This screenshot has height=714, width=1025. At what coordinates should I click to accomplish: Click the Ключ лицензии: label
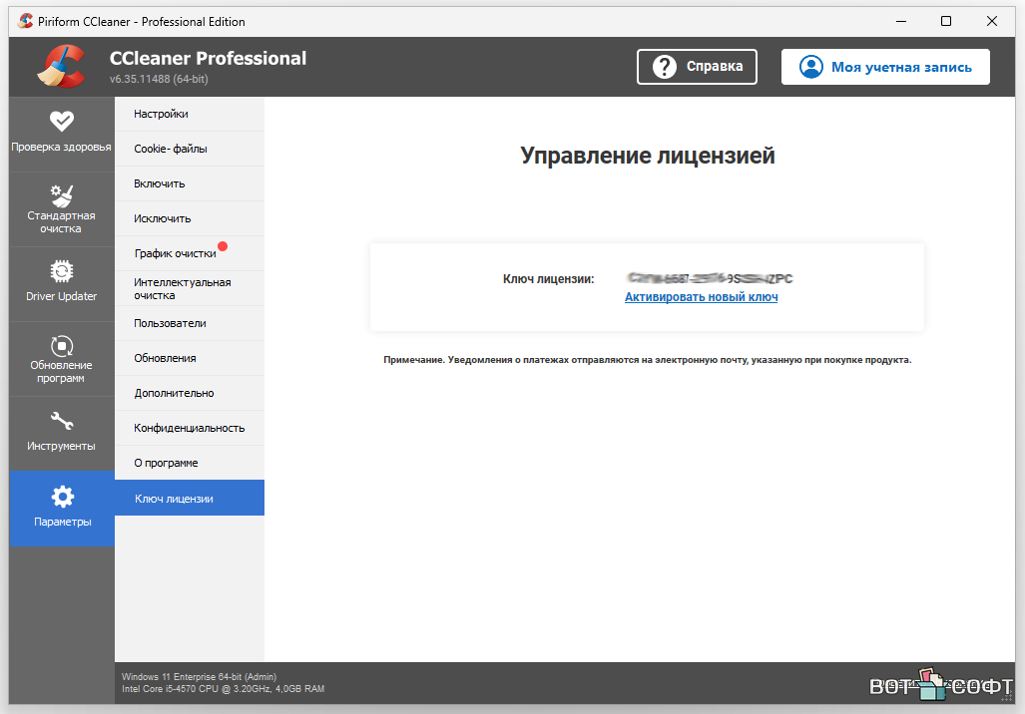pos(549,279)
